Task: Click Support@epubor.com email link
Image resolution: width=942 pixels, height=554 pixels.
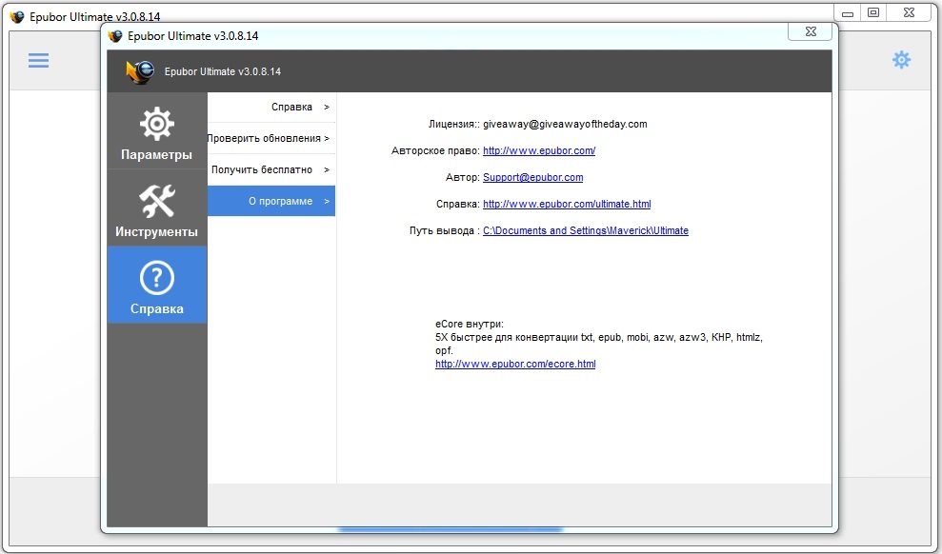Action: (532, 177)
